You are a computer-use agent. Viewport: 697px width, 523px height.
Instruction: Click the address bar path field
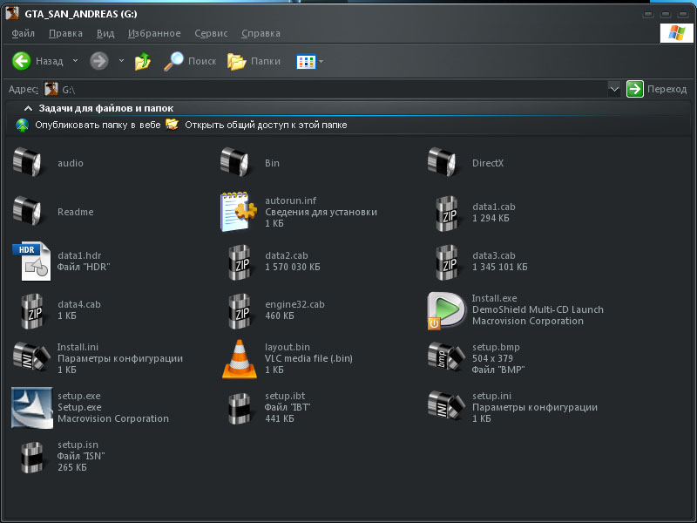[x=331, y=89]
